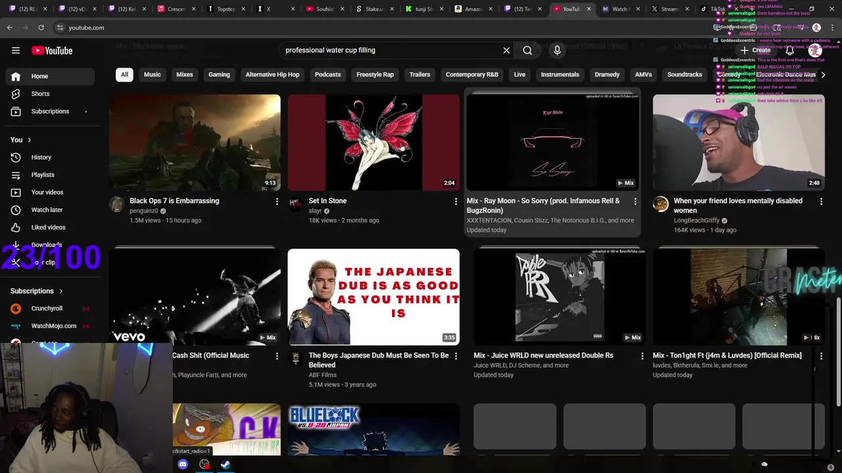Select the Mixes filter chip
Screen dimensions: 842x473
185,74
